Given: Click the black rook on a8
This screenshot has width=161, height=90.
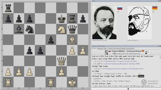Looking at the screenshot, I should pos(8,8).
